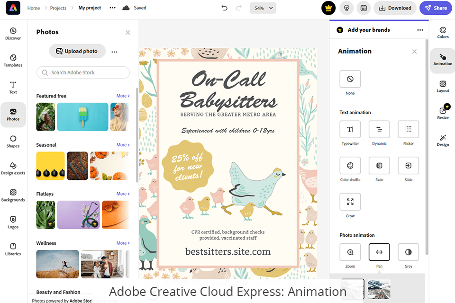Select the Photos sidebar panel
This screenshot has height=303, width=455.
tap(13, 115)
